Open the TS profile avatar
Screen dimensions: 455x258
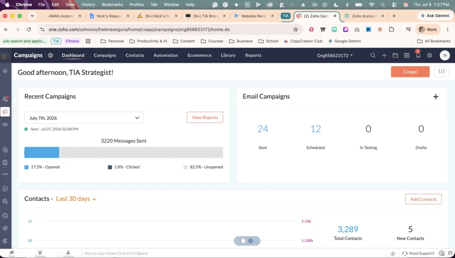coord(444,56)
